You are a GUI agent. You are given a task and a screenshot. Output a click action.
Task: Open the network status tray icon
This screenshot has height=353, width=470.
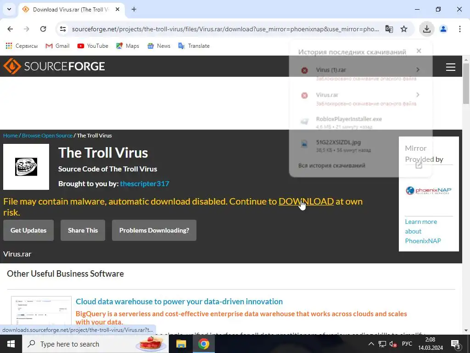[x=382, y=344]
